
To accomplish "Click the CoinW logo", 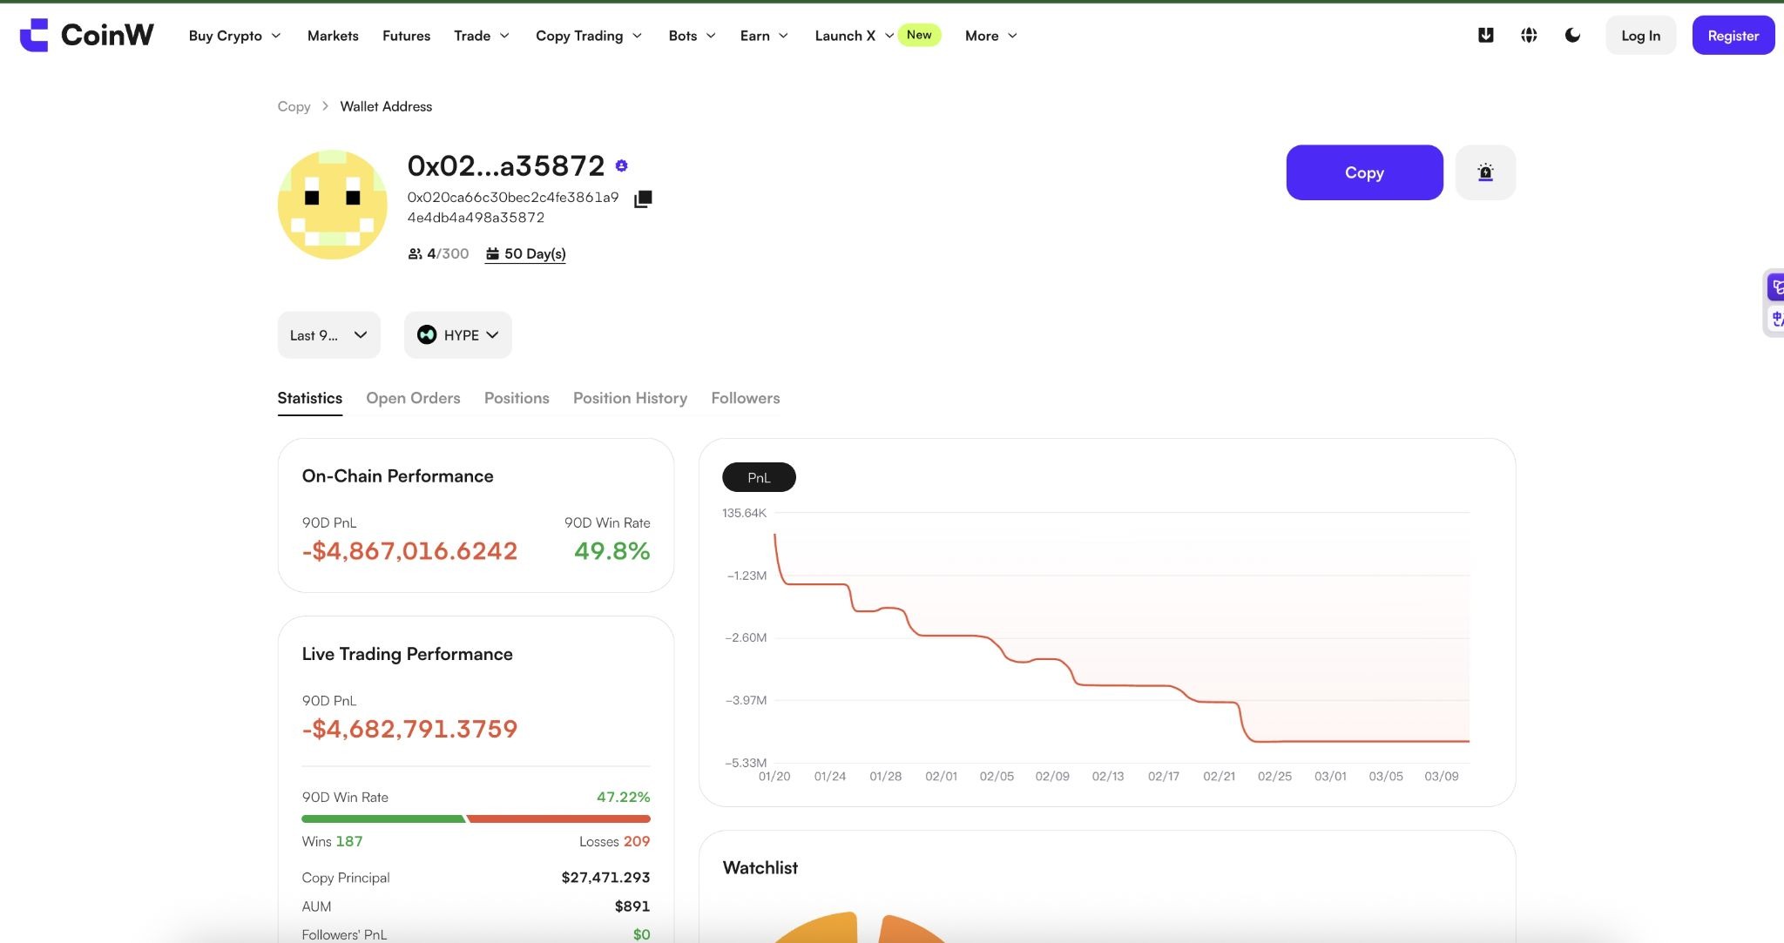I will point(86,35).
